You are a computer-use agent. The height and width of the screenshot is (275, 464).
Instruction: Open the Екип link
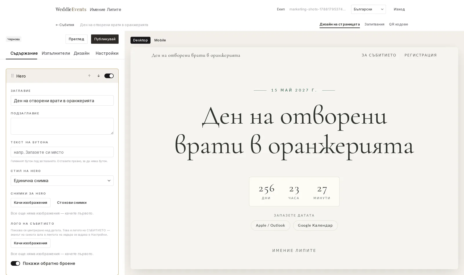tap(281, 9)
